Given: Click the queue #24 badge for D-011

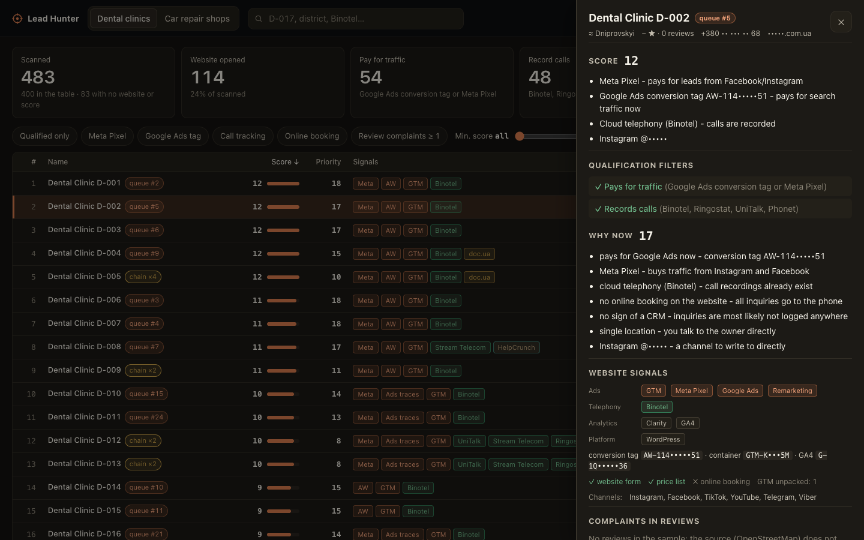Looking at the screenshot, I should point(146,418).
